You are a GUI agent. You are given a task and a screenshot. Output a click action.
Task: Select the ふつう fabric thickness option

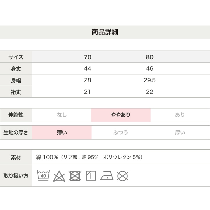121,133
